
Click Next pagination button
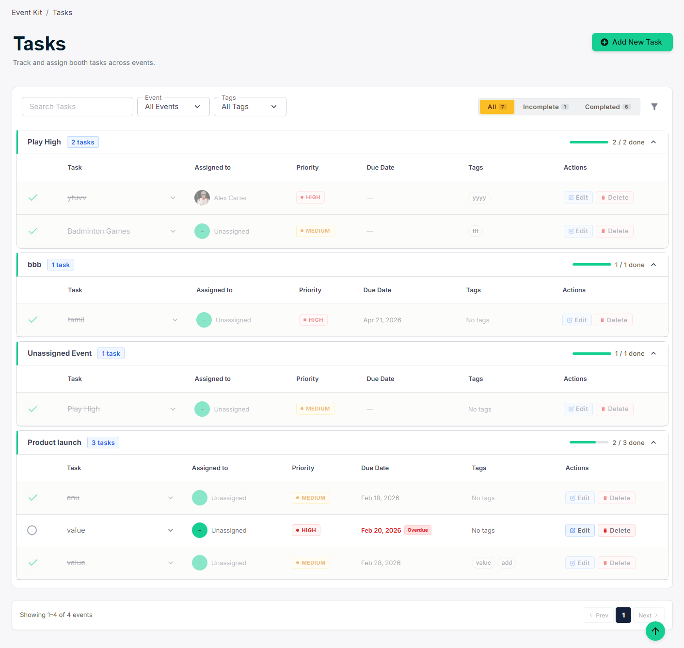pos(648,615)
